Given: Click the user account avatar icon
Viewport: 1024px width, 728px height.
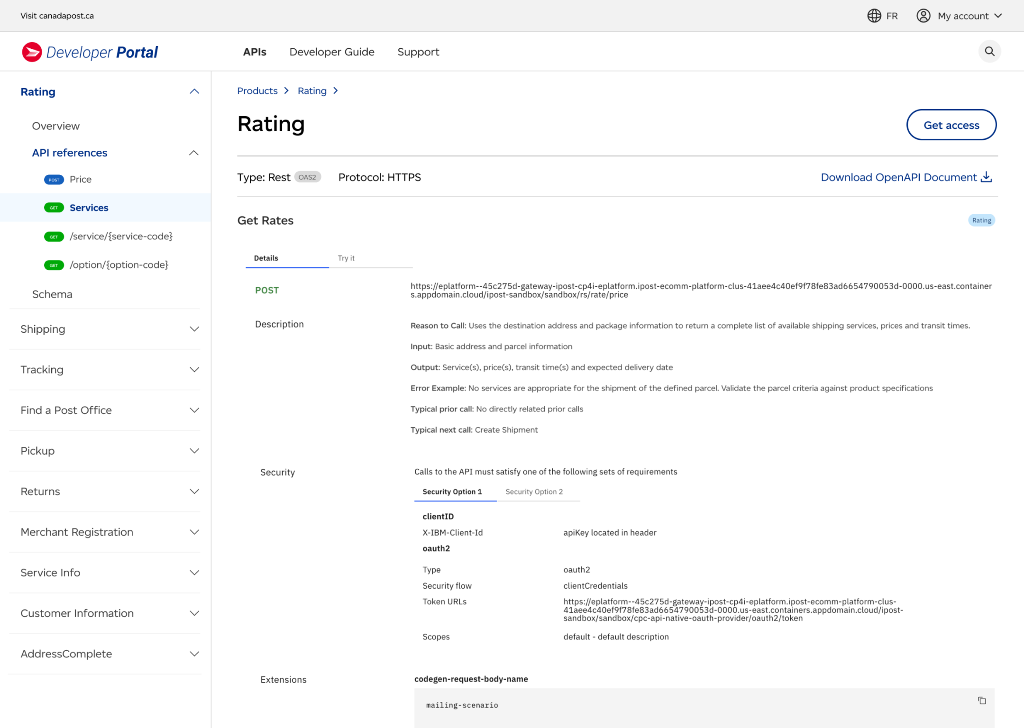Looking at the screenshot, I should click(x=923, y=16).
